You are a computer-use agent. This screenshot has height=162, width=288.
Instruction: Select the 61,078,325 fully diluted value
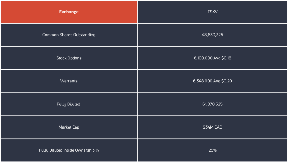coord(213,104)
